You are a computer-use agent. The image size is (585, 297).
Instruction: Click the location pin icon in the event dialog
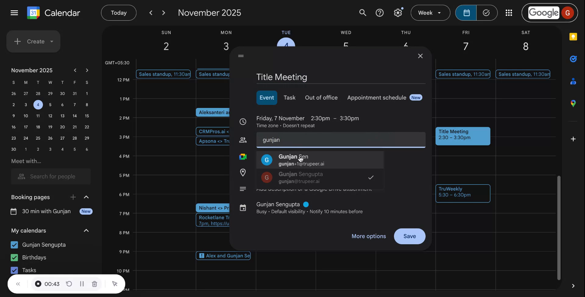[x=243, y=173]
